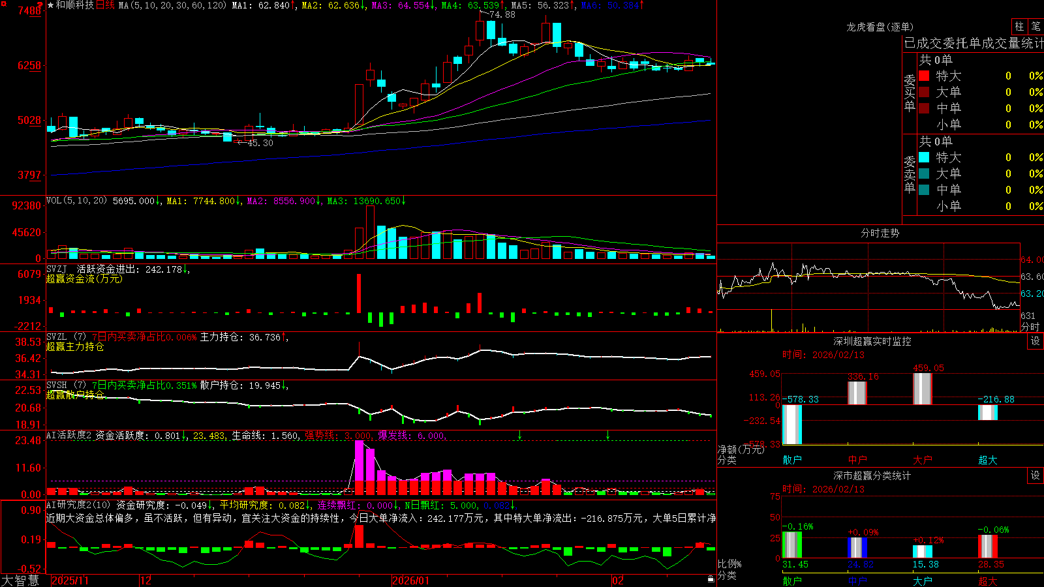Click the 大户 bar labeled 459.05
1044x587 pixels.
(x=923, y=389)
